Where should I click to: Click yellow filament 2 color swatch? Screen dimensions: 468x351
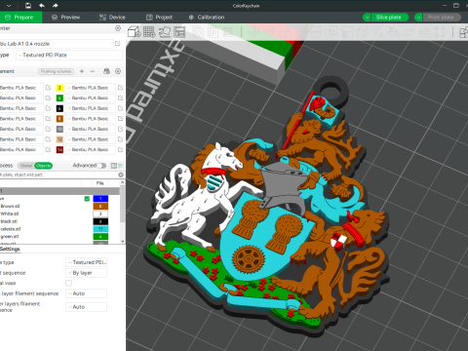click(x=59, y=88)
